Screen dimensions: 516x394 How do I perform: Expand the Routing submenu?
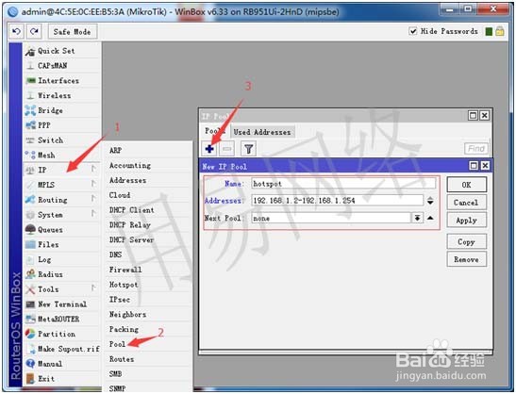click(62, 200)
